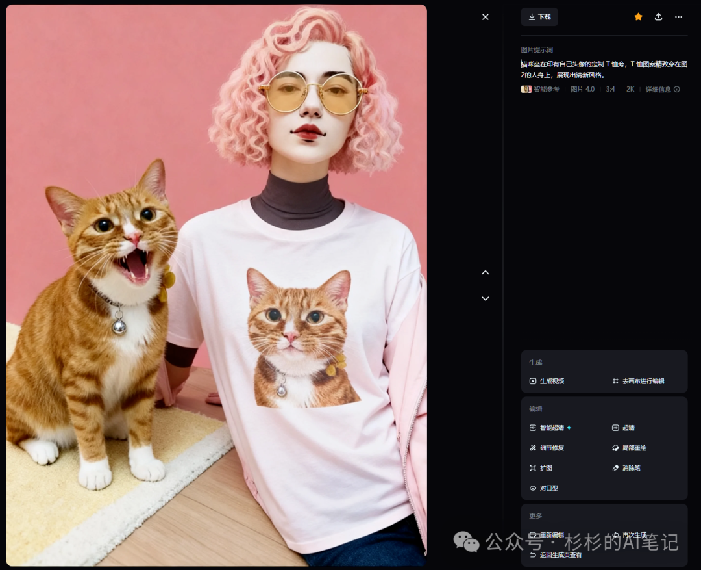Toggle the orange star favorite icon
The height and width of the screenshot is (570, 701).
click(638, 17)
